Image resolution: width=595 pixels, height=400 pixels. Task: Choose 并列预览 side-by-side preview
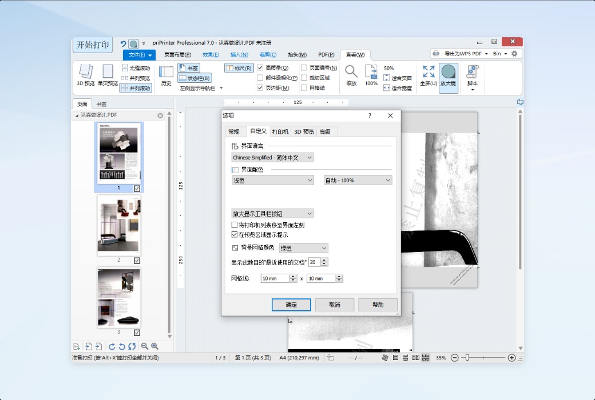[136, 78]
